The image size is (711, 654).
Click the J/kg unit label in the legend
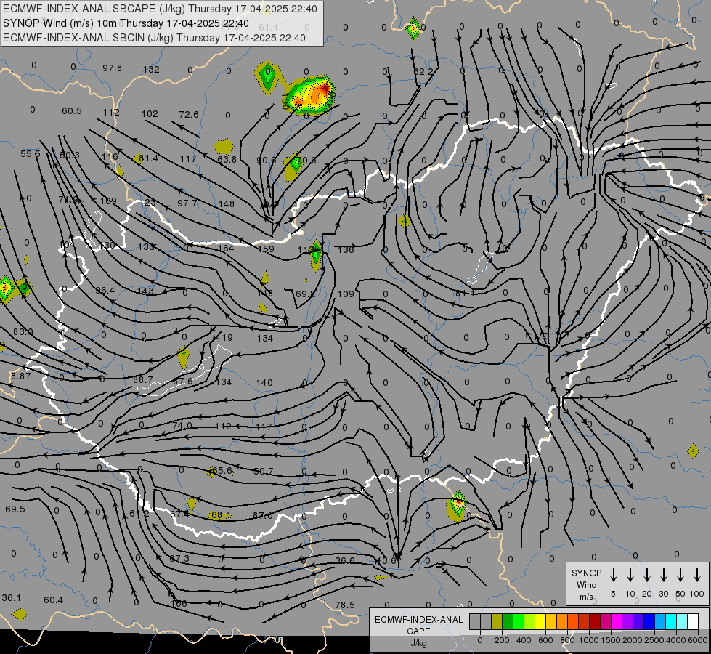(x=418, y=643)
